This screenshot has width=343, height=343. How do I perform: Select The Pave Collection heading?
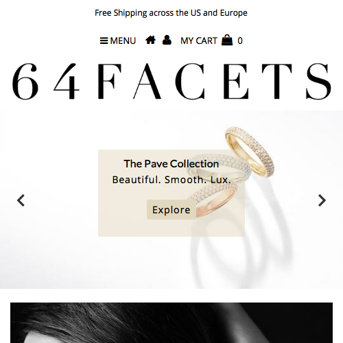click(x=171, y=164)
